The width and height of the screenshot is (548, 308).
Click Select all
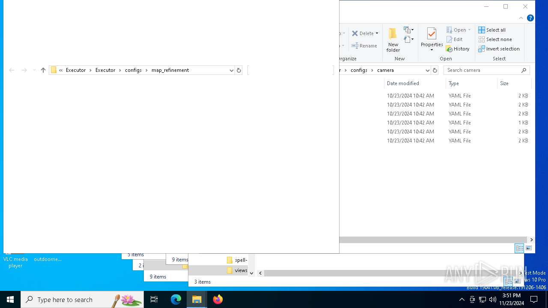(492, 30)
